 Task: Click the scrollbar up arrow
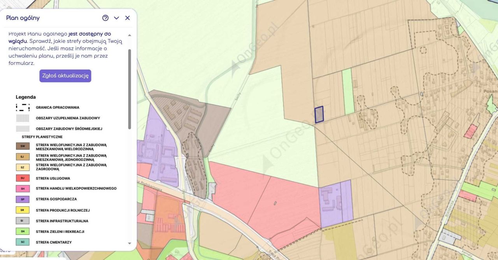(x=130, y=35)
